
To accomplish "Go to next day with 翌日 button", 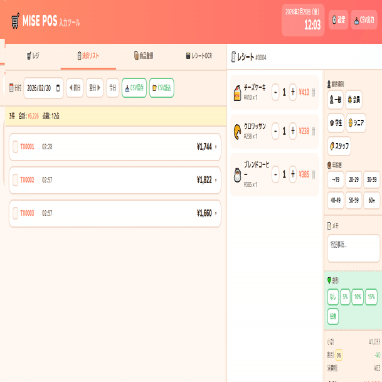I will coord(95,88).
